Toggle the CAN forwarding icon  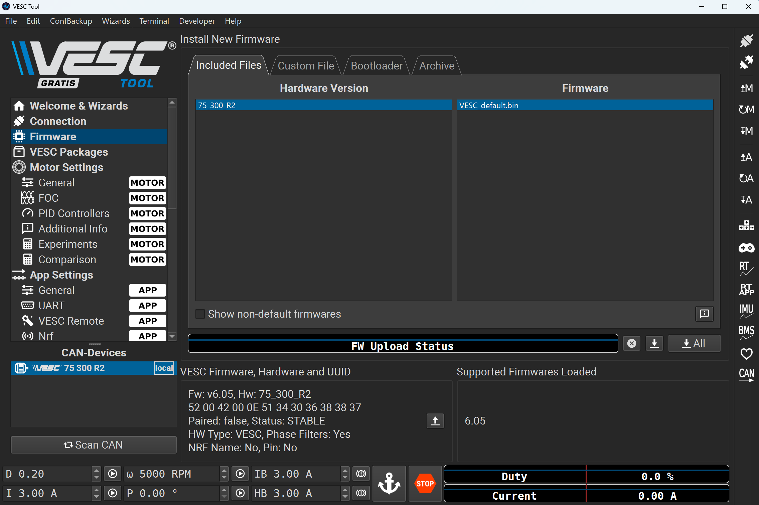click(x=746, y=375)
